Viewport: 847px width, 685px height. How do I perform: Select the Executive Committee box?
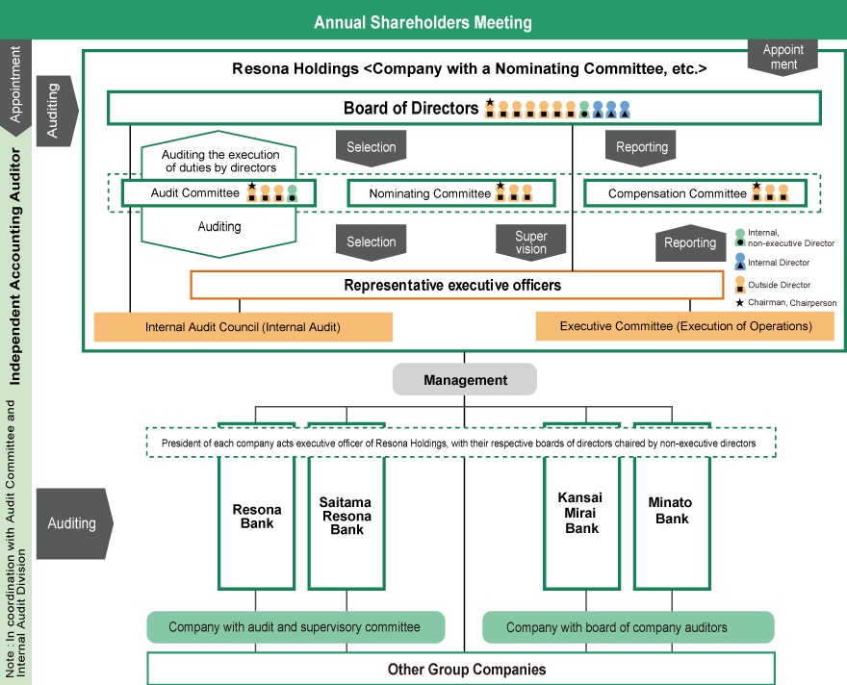[x=685, y=326]
